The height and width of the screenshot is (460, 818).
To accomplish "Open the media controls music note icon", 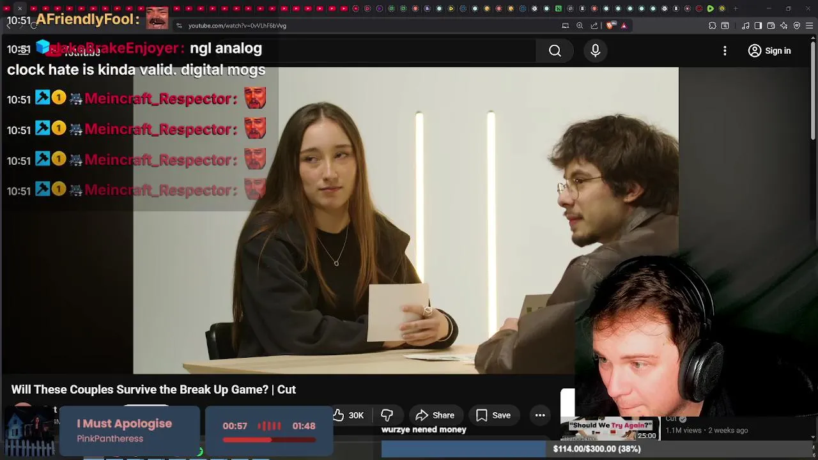I will click(x=746, y=26).
